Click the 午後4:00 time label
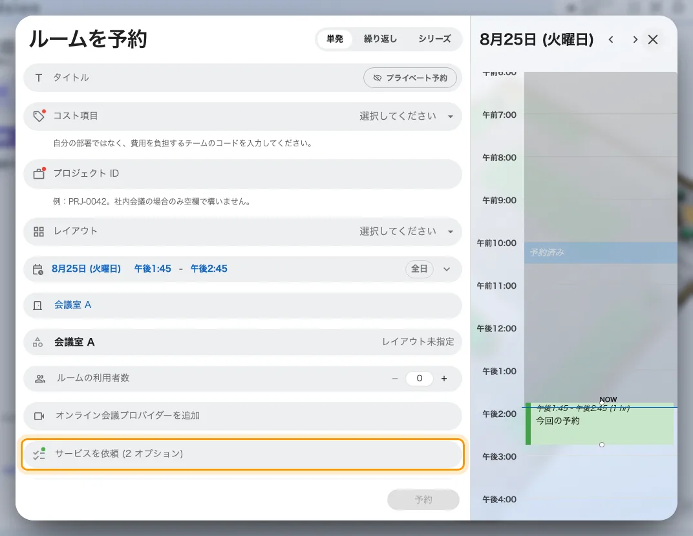The image size is (693, 536). [499, 499]
